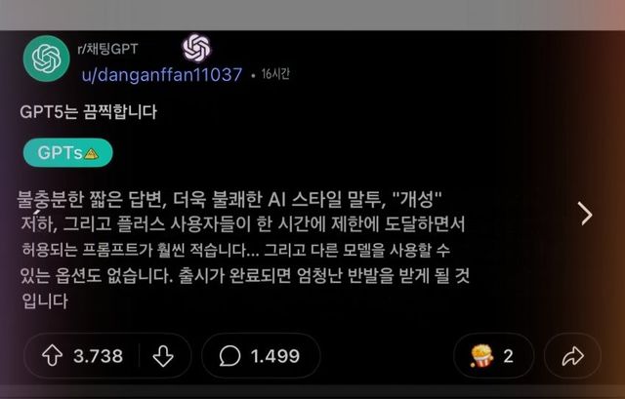Click the popcorn award icon
This screenshot has height=399, width=625.
pos(481,356)
